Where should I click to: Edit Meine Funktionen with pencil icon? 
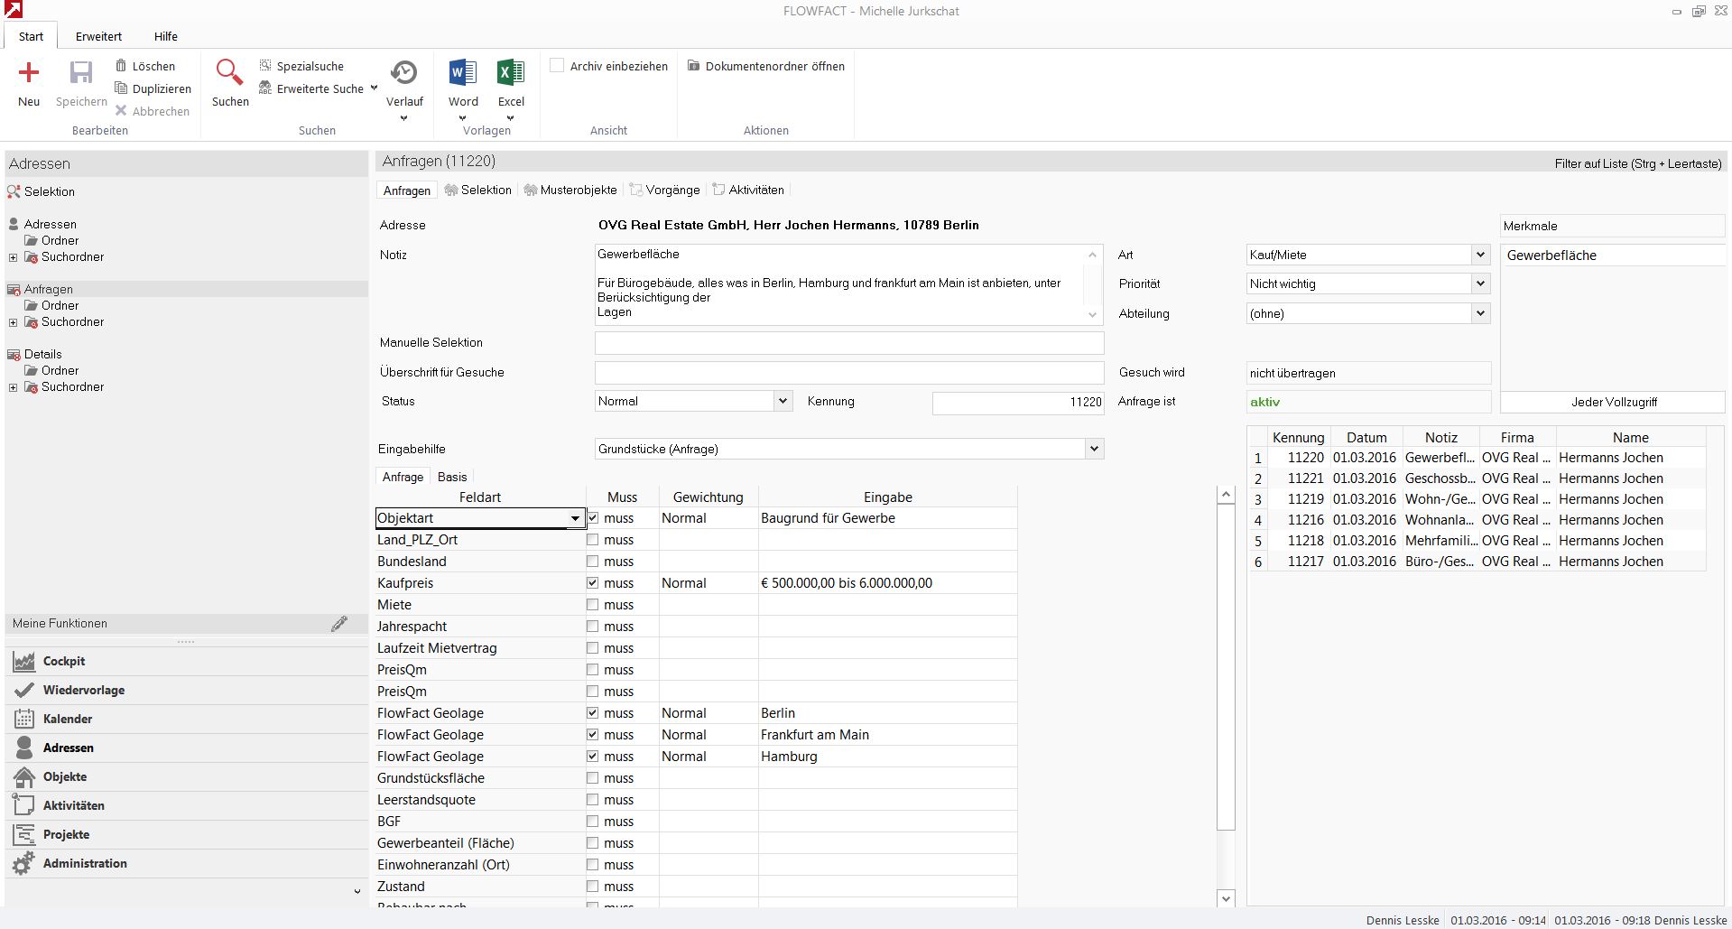click(x=339, y=624)
